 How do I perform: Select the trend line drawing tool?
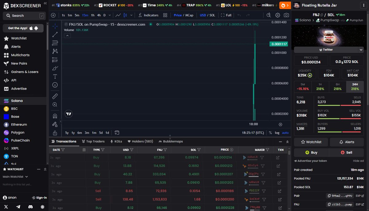(55, 34)
